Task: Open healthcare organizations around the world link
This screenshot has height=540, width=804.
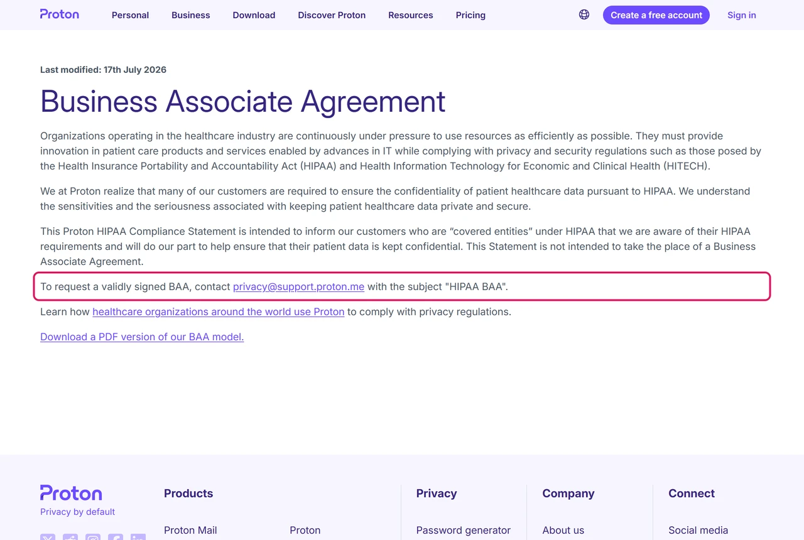Action: (219, 311)
